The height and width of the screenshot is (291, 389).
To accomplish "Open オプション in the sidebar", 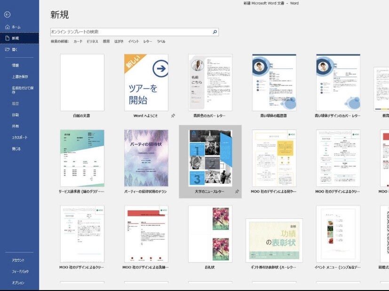I will [19, 283].
